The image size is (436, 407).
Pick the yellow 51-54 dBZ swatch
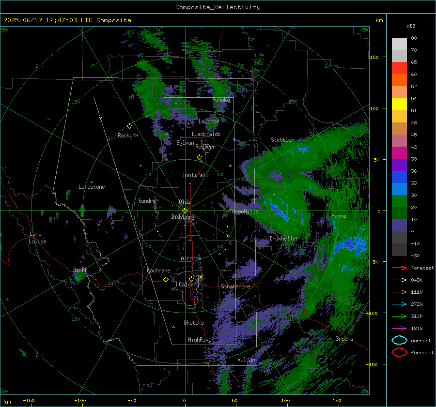399,104
